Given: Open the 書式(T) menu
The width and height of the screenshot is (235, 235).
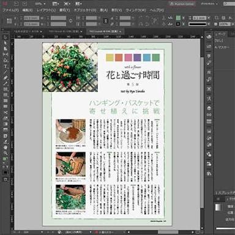Looking at the screenshot, I should click(65, 10).
